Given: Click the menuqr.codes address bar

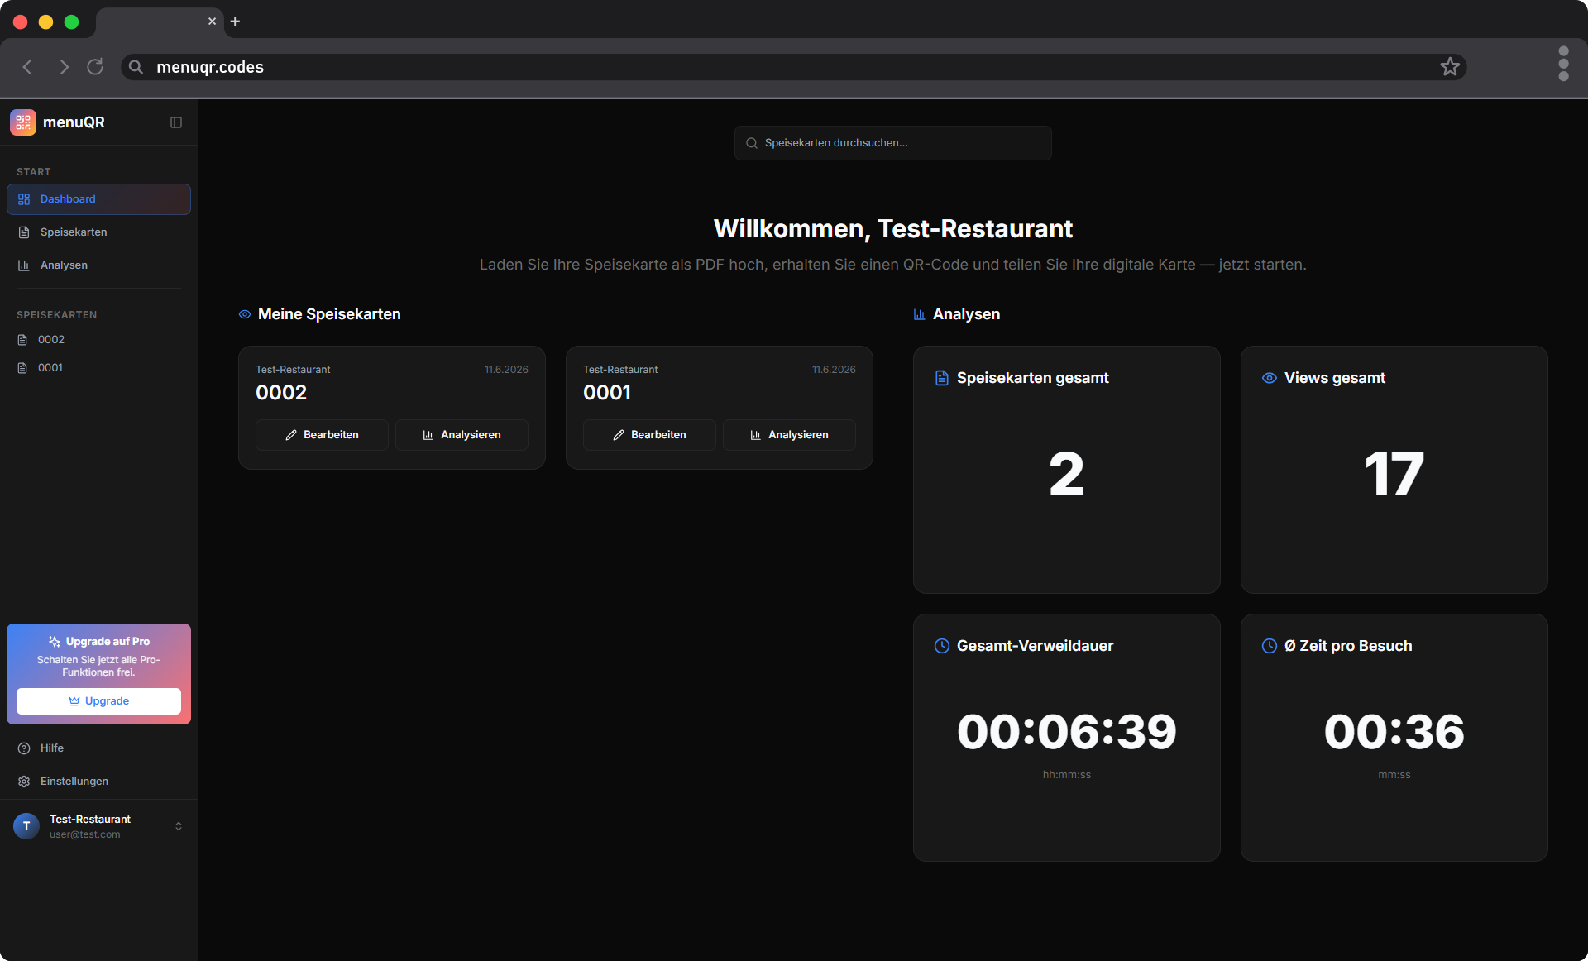Looking at the screenshot, I should click(794, 67).
